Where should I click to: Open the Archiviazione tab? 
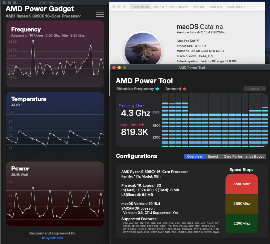coord(178,7)
